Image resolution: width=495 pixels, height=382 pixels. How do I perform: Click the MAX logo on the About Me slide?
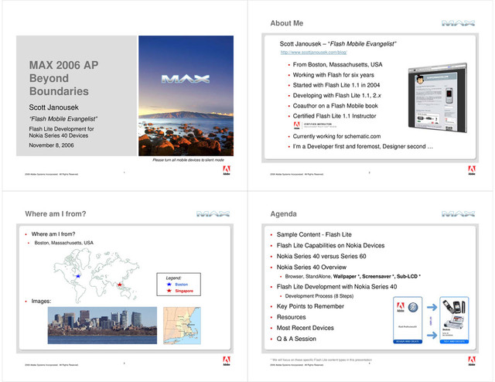tap(458, 23)
